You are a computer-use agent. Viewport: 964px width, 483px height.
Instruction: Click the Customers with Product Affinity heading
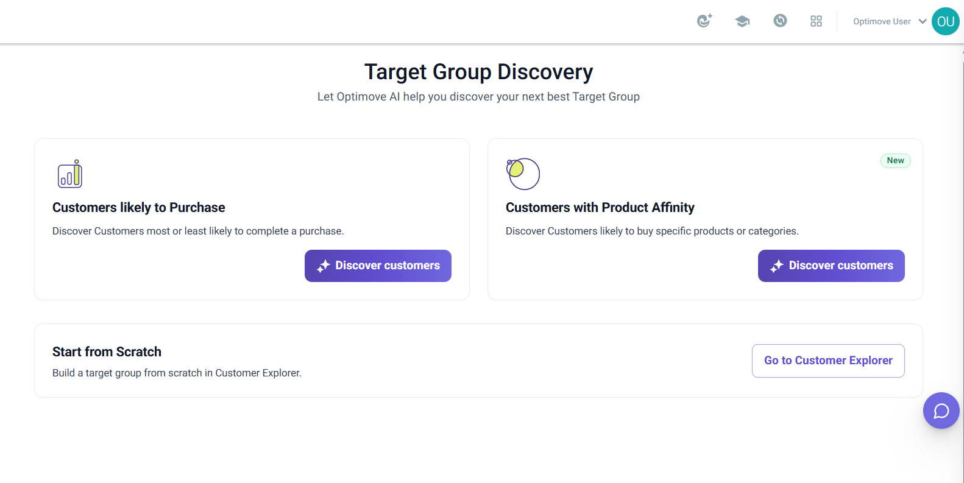600,208
